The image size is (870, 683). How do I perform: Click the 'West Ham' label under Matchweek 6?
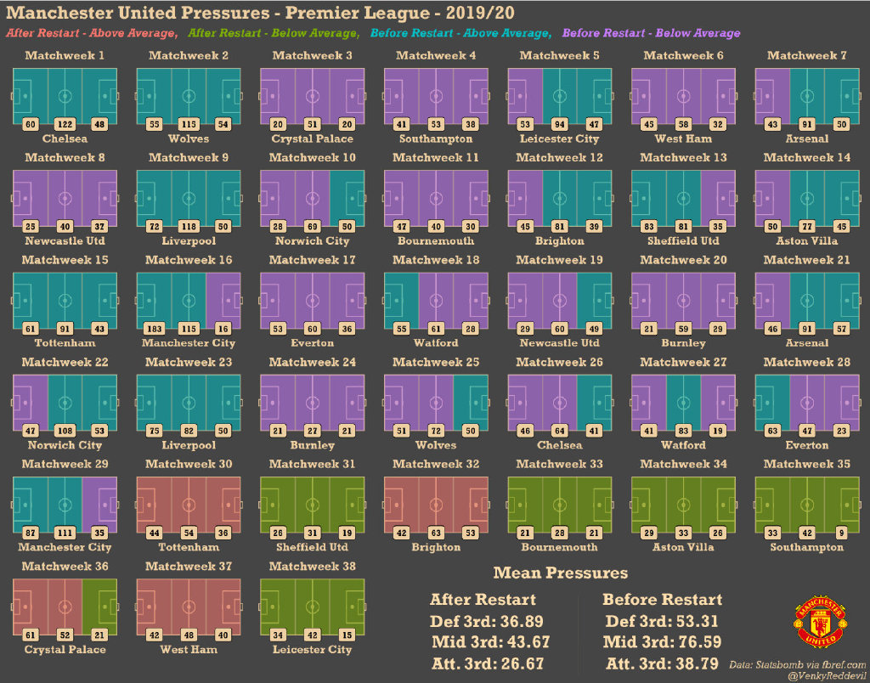click(x=683, y=138)
